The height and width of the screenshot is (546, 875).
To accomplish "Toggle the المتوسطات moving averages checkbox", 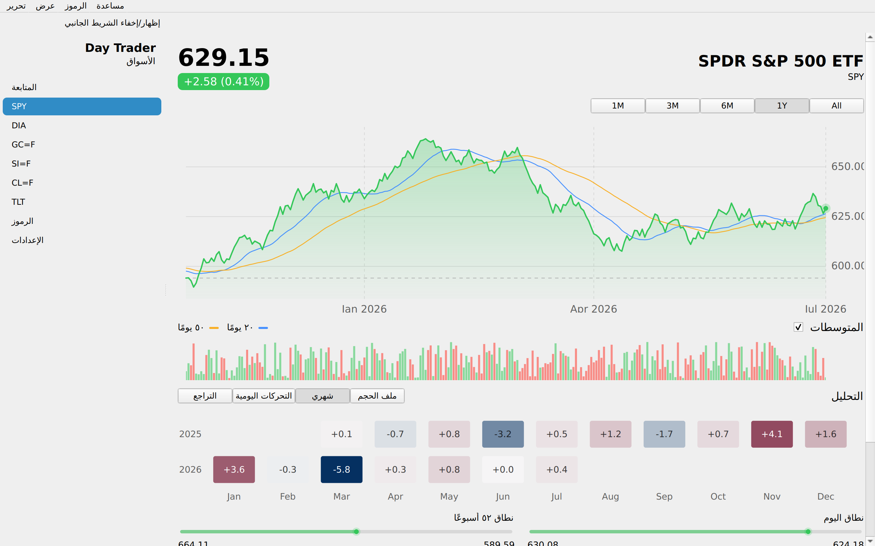I will [x=798, y=327].
